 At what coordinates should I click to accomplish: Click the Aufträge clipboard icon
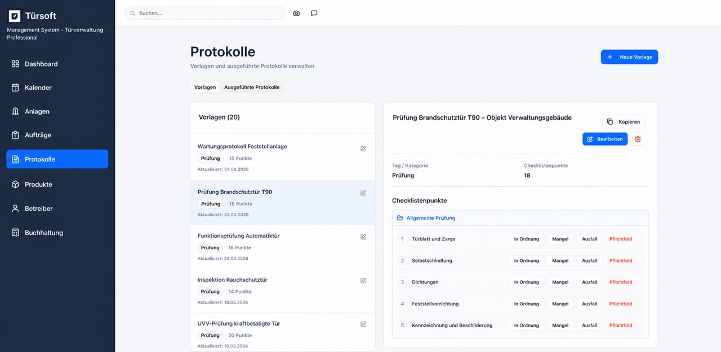[x=15, y=135]
